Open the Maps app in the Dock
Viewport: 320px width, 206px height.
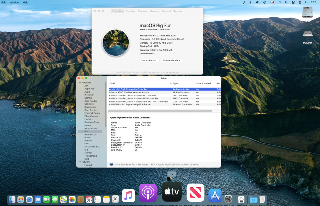[x=63, y=200]
